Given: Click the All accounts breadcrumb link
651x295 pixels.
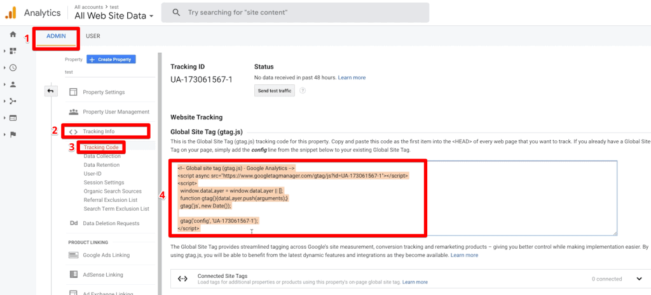Looking at the screenshot, I should click(x=88, y=6).
